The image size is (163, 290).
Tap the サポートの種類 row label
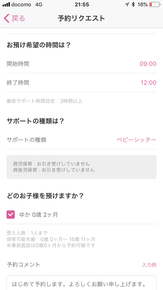26,140
